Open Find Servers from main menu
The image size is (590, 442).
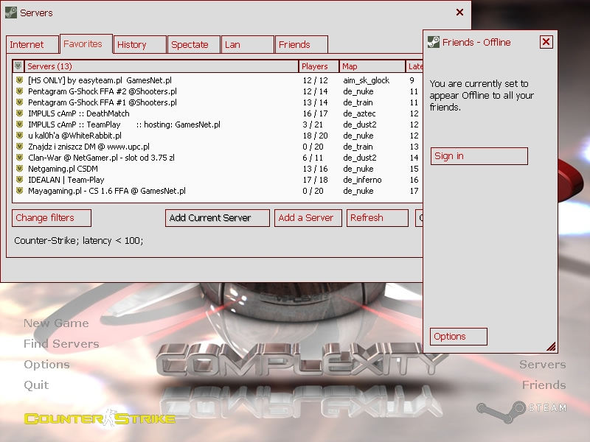coord(61,343)
